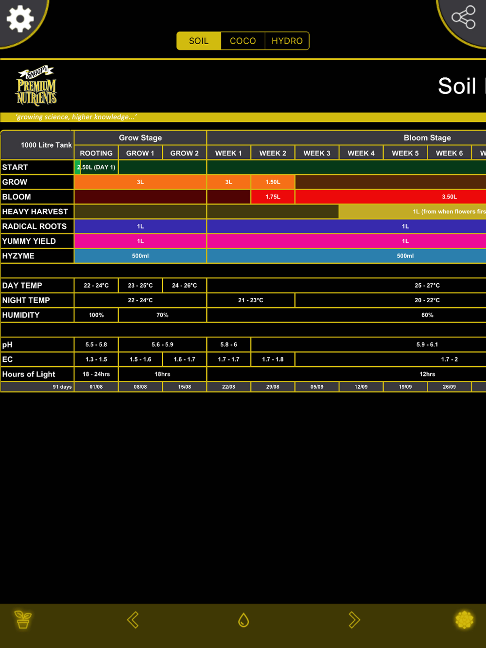This screenshot has width=486, height=648.
Task: Select the WEEK 2 column header
Action: tap(273, 153)
